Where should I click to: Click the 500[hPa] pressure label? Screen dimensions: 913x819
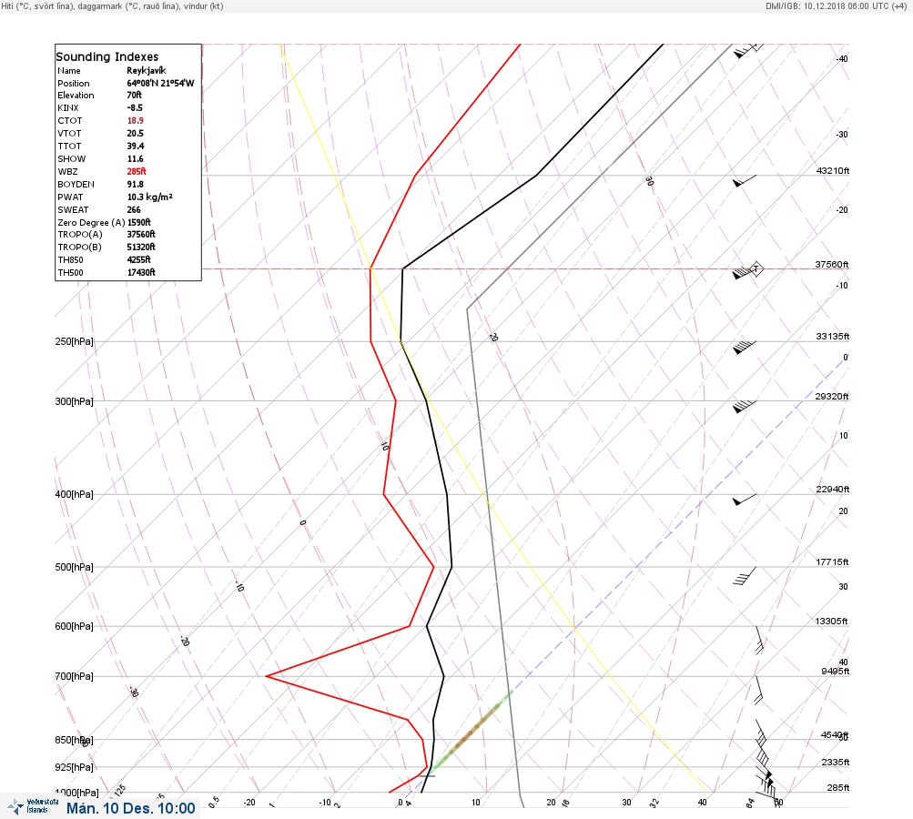click(74, 567)
